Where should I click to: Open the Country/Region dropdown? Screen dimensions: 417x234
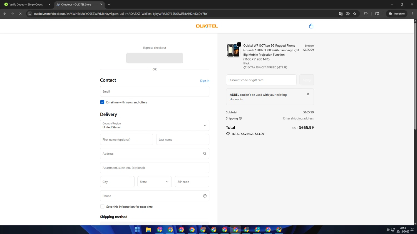tap(155, 125)
